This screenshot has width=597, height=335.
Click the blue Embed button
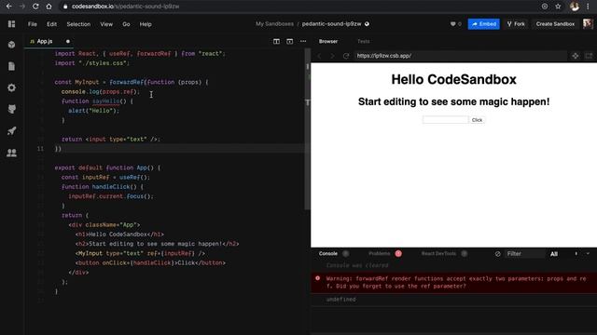point(483,24)
